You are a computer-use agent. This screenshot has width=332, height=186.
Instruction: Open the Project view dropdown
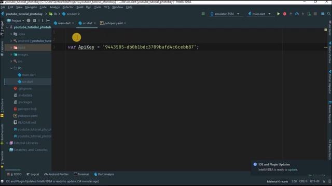pos(16,21)
